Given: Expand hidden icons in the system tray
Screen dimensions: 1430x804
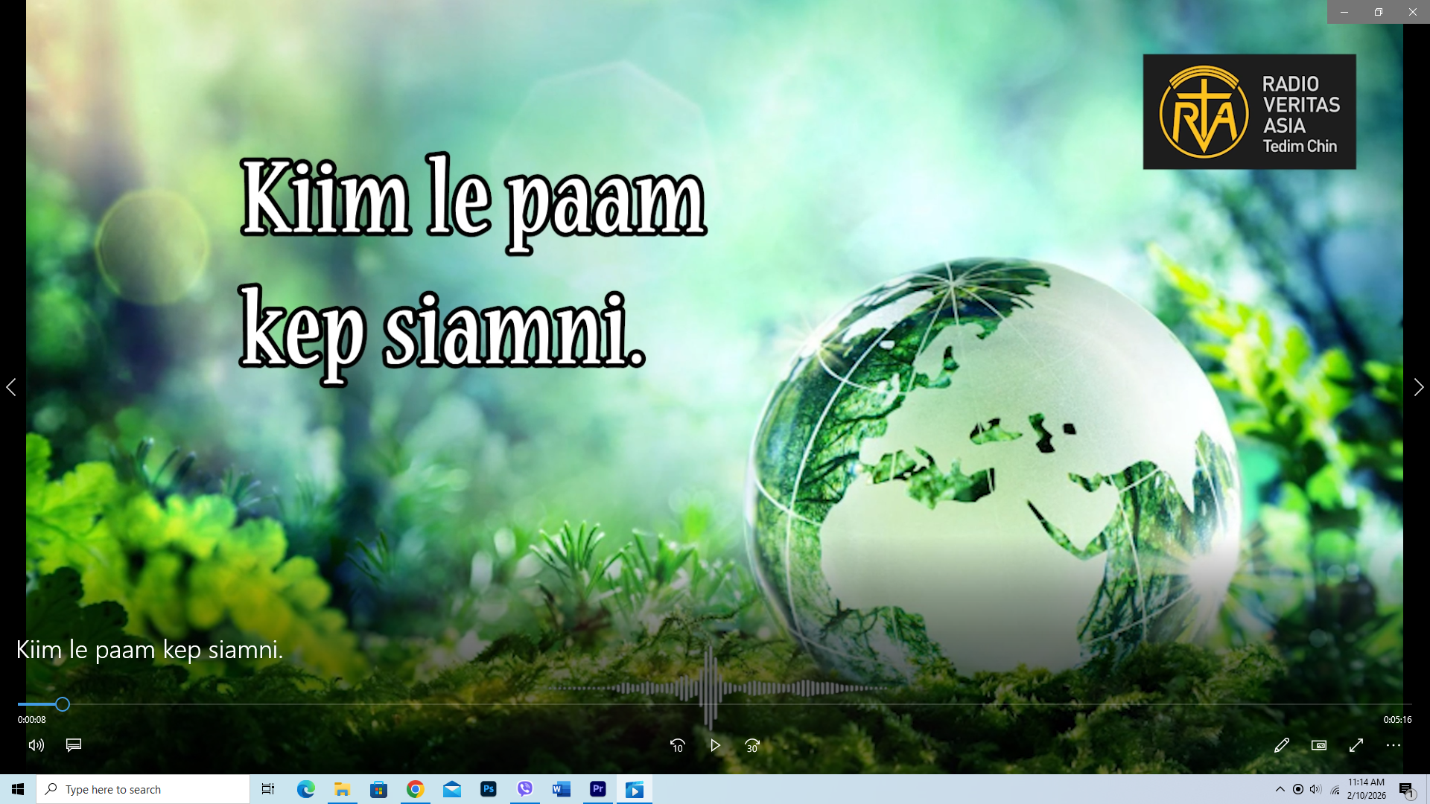Looking at the screenshot, I should [1280, 789].
